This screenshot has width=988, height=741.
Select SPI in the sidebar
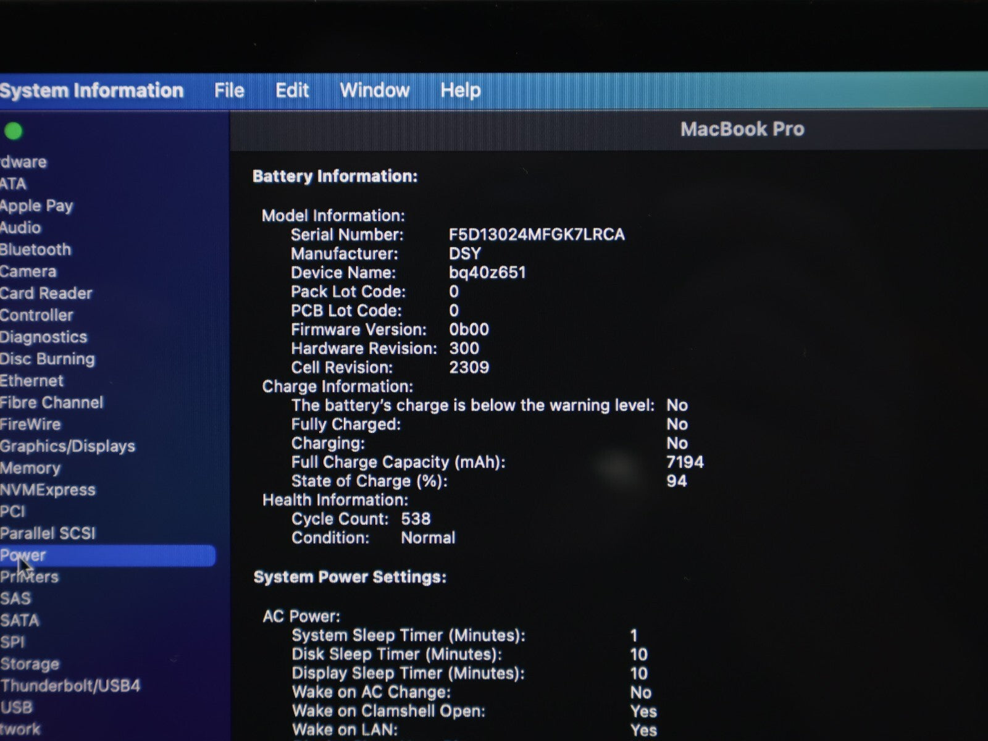coord(12,642)
